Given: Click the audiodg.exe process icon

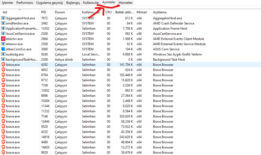Looking at the screenshot, I should pos(3,54).
